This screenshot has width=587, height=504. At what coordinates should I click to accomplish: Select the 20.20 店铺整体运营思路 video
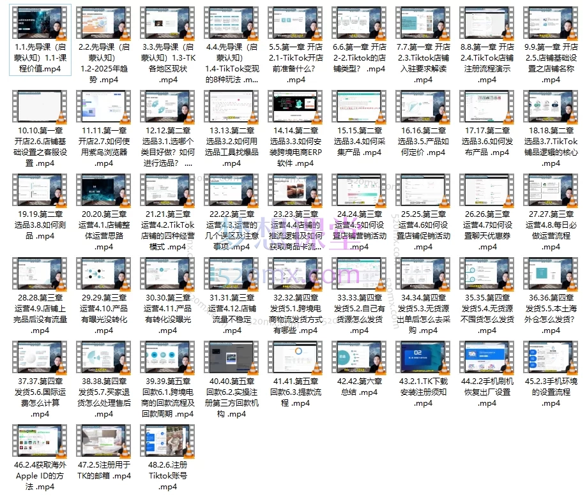(x=104, y=190)
